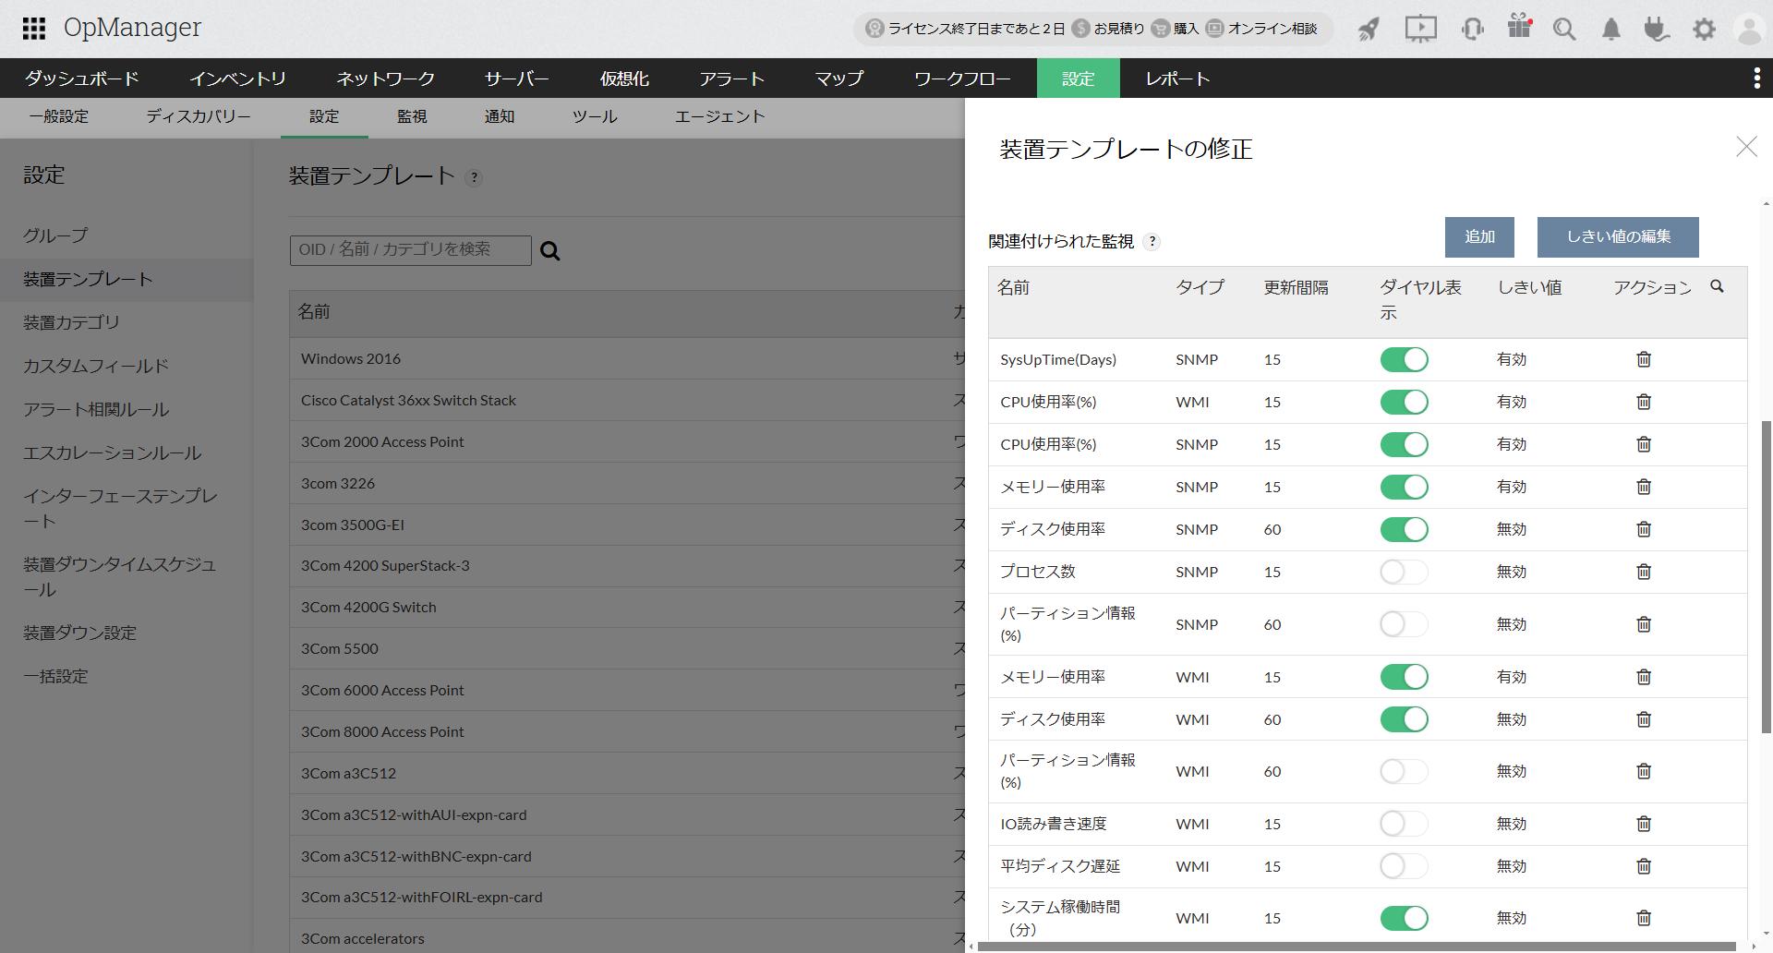
Task: Click the OID / 名前 search input field
Action: [410, 250]
